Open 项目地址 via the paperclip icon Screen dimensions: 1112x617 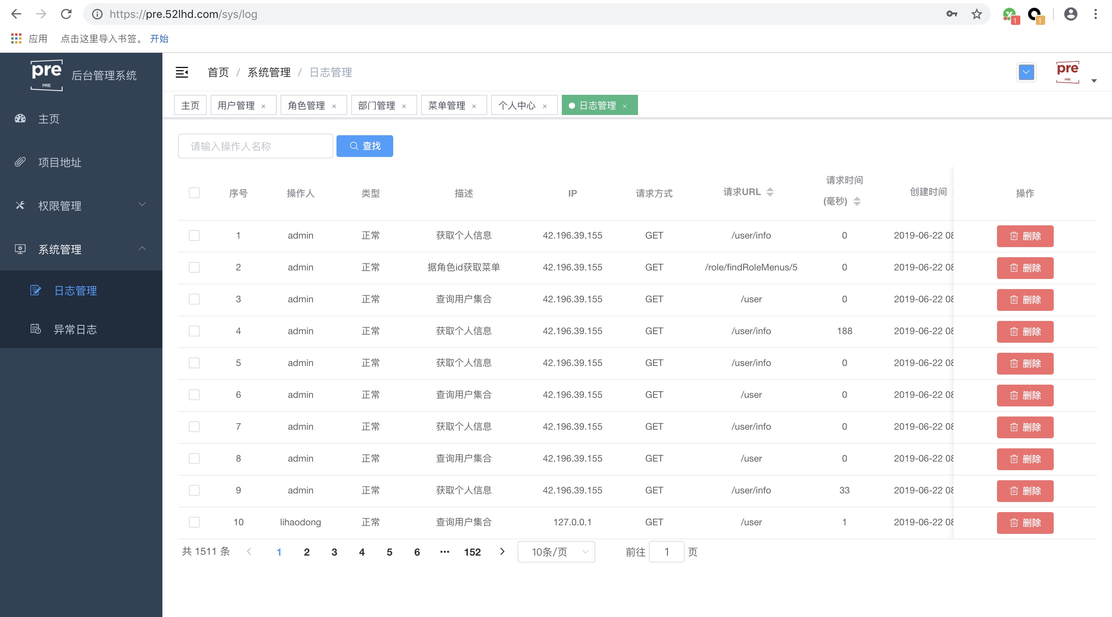coord(20,162)
